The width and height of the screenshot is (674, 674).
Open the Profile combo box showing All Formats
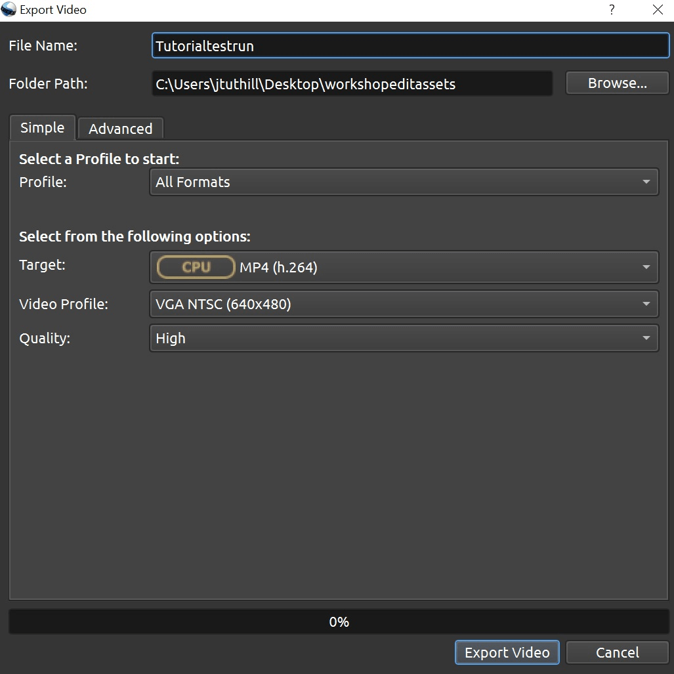pos(394,182)
